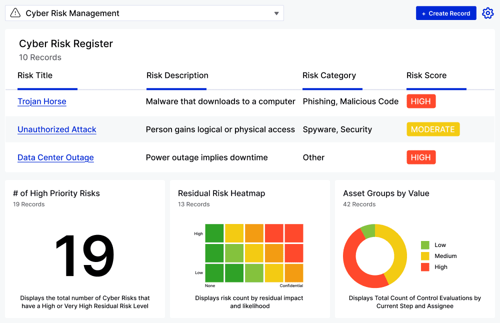Open the Data Center Outage record
Viewport: 500px width, 323px height.
[x=55, y=157]
